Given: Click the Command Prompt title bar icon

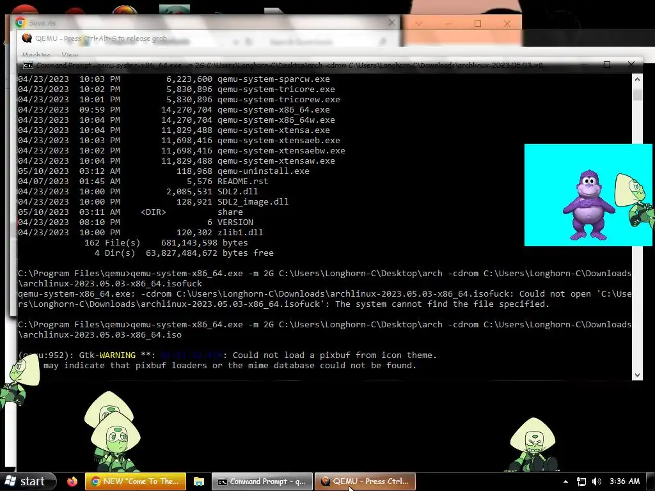Looking at the screenshot, I should 28,65.
